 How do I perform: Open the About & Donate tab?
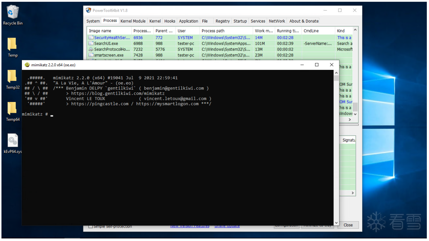[x=304, y=21]
